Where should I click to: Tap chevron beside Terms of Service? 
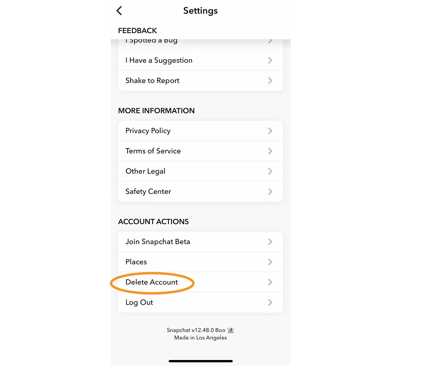coord(270,151)
